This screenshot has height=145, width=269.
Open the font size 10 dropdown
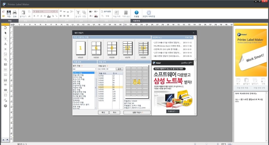(x=56, y=11)
